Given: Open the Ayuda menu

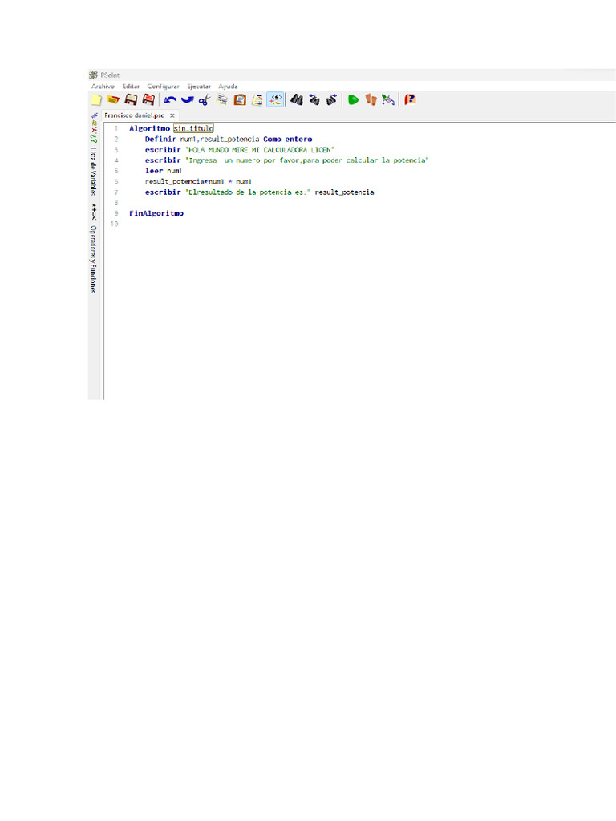Looking at the screenshot, I should [x=228, y=87].
